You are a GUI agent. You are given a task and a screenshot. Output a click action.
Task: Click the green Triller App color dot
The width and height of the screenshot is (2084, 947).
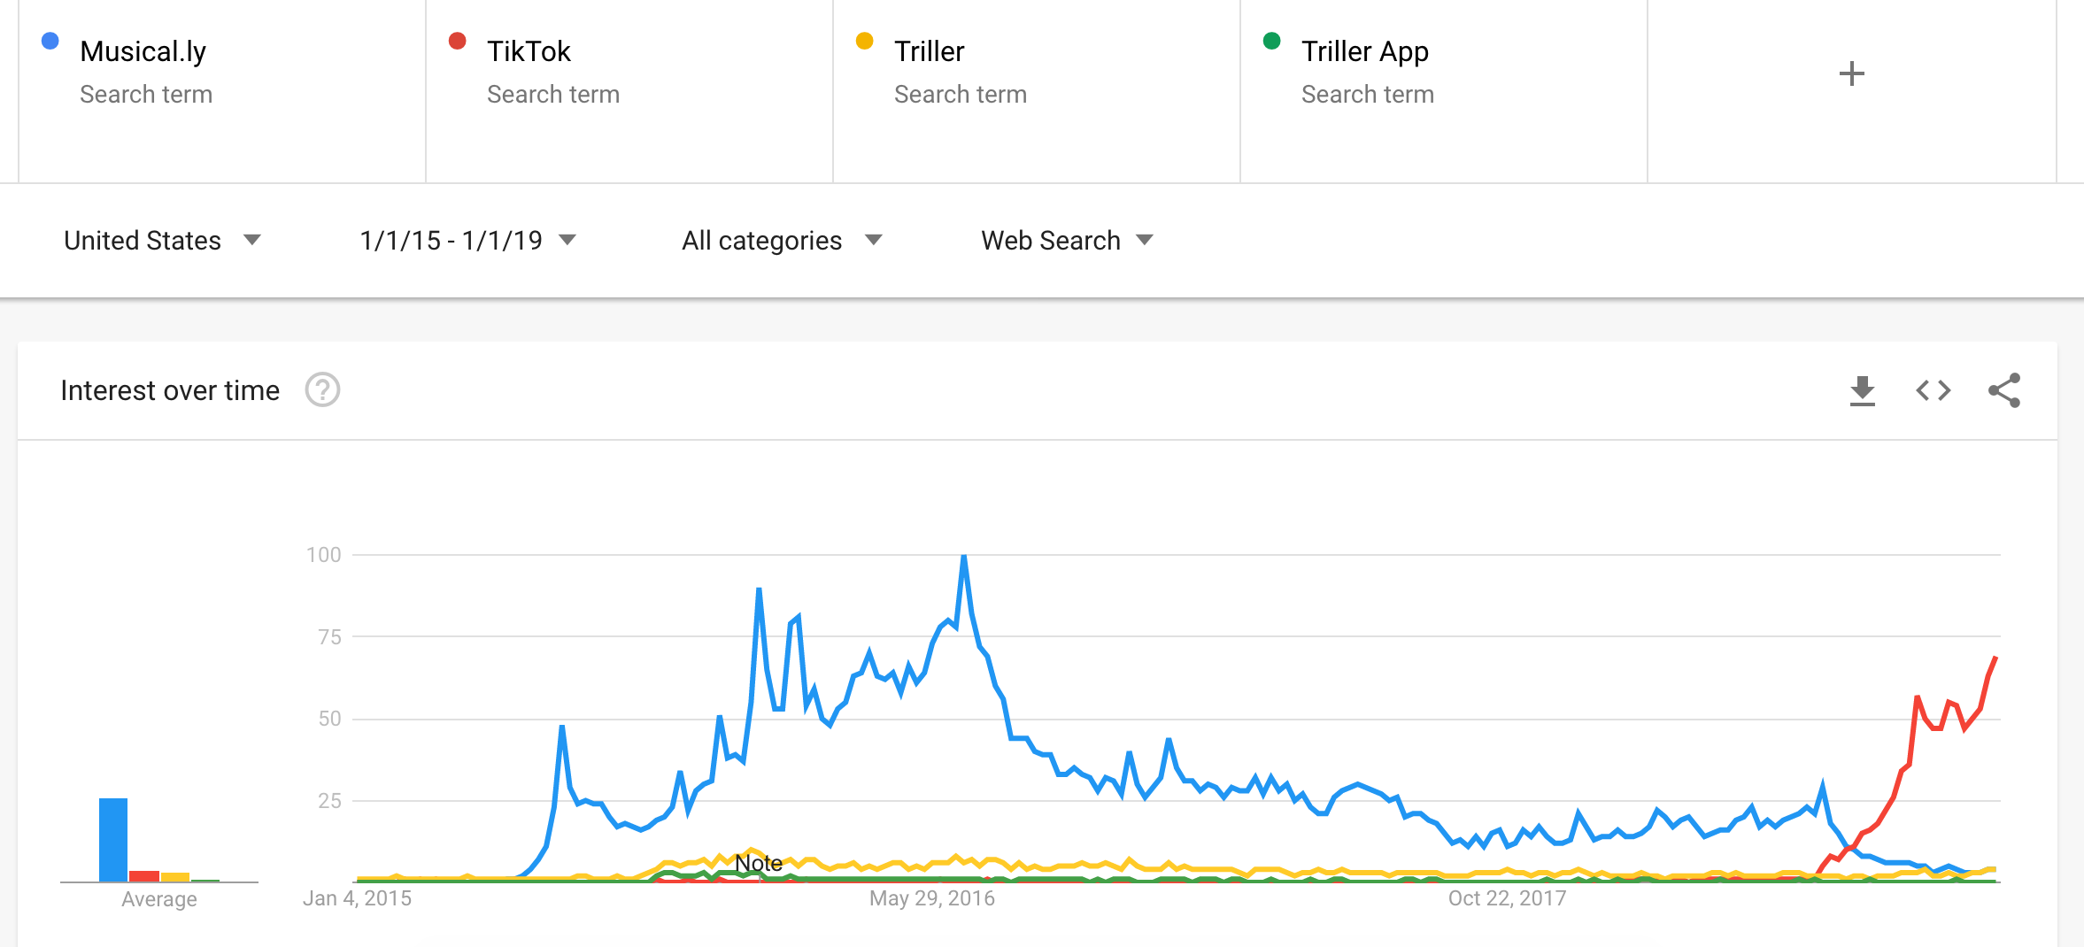coord(1272,41)
